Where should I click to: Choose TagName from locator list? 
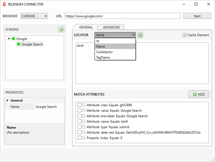(115, 57)
